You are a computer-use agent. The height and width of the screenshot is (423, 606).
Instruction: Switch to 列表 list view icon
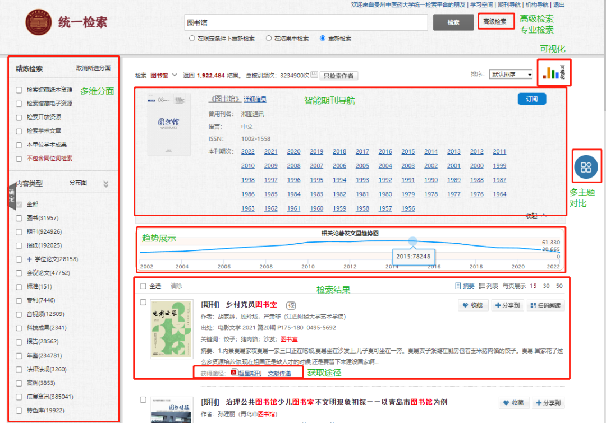pyautogui.click(x=482, y=286)
